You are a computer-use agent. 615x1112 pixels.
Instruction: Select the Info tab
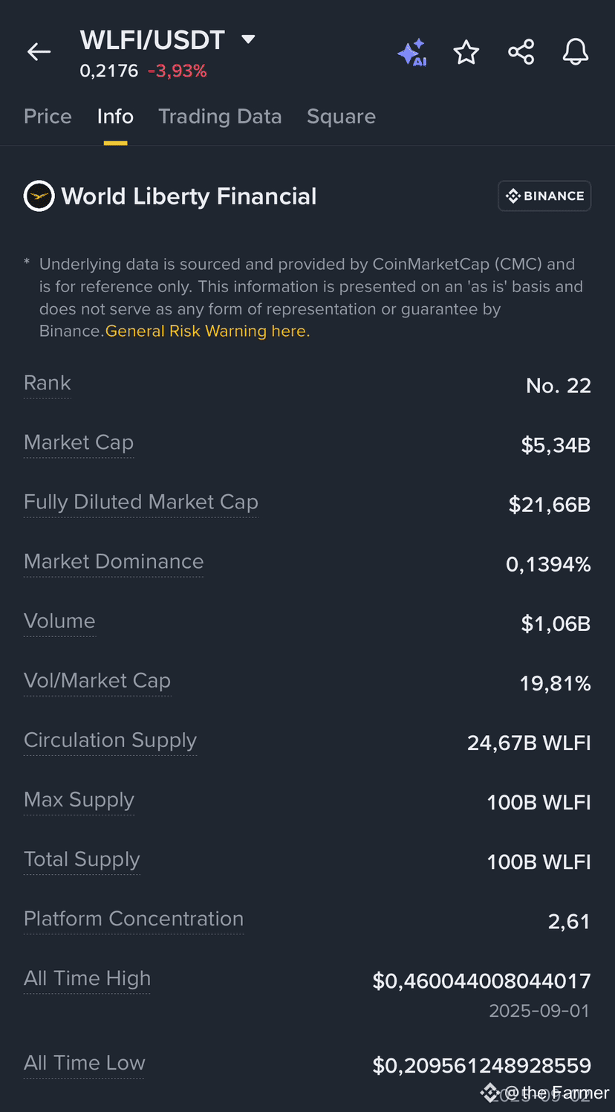pos(115,117)
